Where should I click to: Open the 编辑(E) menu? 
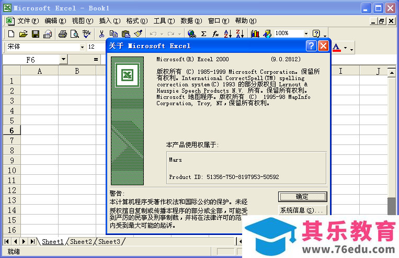click(55, 21)
